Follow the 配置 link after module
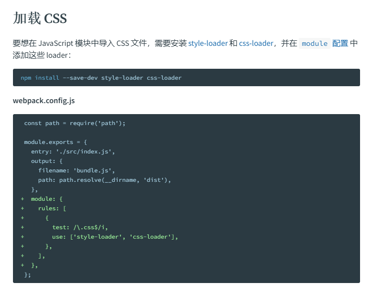The height and width of the screenshot is (289, 381). [340, 43]
